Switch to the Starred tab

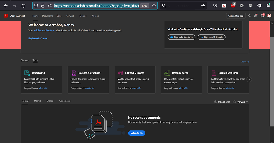38,101
